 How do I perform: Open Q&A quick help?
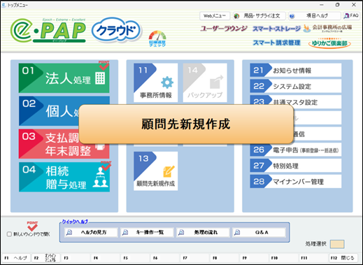click(x=259, y=232)
